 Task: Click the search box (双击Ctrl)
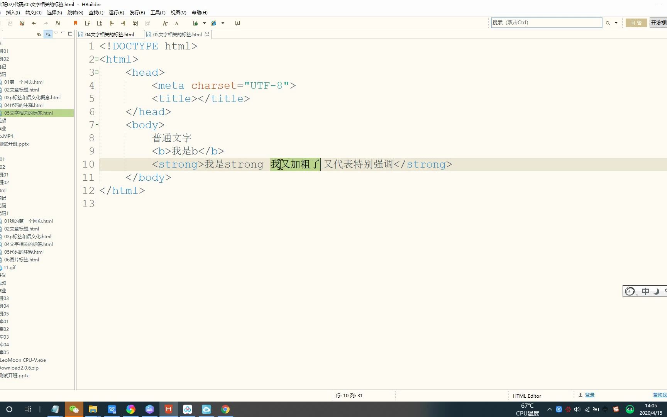tap(546, 23)
